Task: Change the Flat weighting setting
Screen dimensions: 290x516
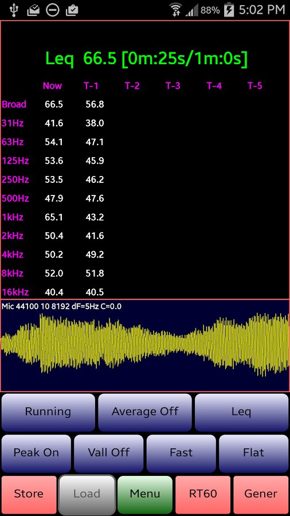Action: click(253, 454)
